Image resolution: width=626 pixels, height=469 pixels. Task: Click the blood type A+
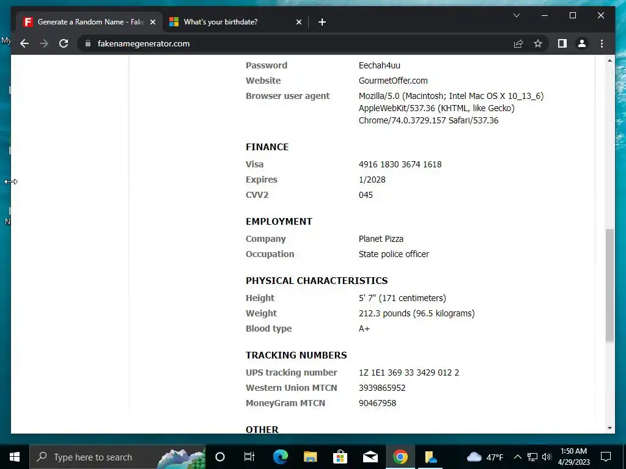coord(364,329)
